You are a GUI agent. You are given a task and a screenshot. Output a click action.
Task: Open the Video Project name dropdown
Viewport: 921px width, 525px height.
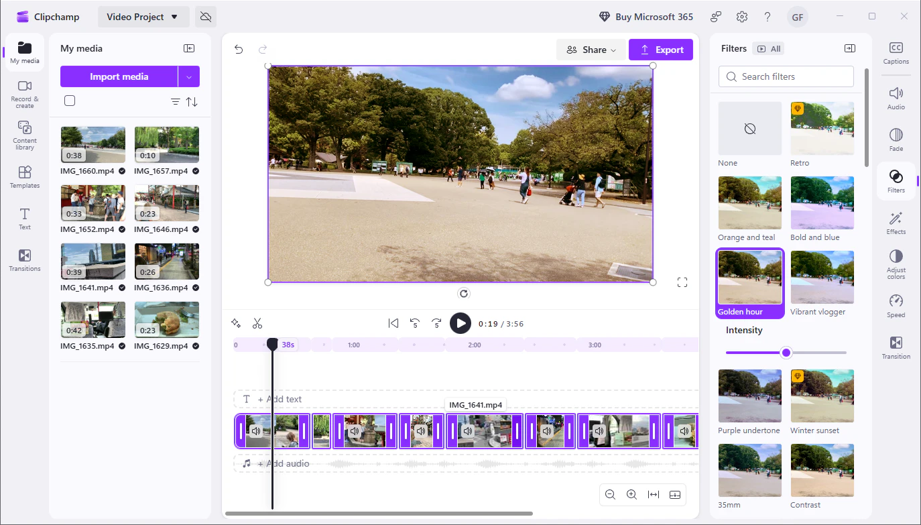click(143, 16)
